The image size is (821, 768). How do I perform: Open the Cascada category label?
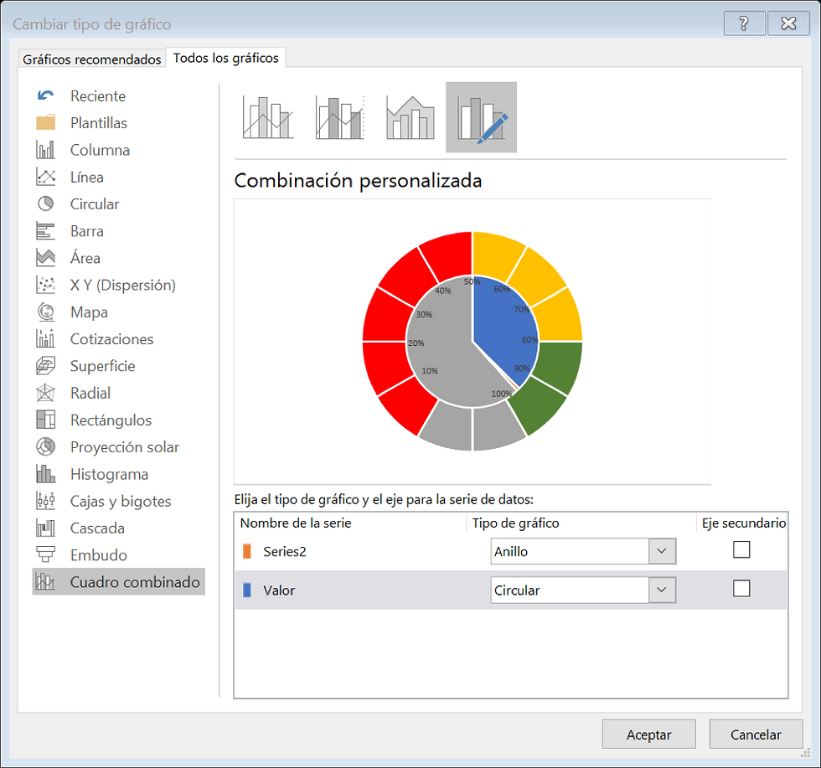pos(97,528)
